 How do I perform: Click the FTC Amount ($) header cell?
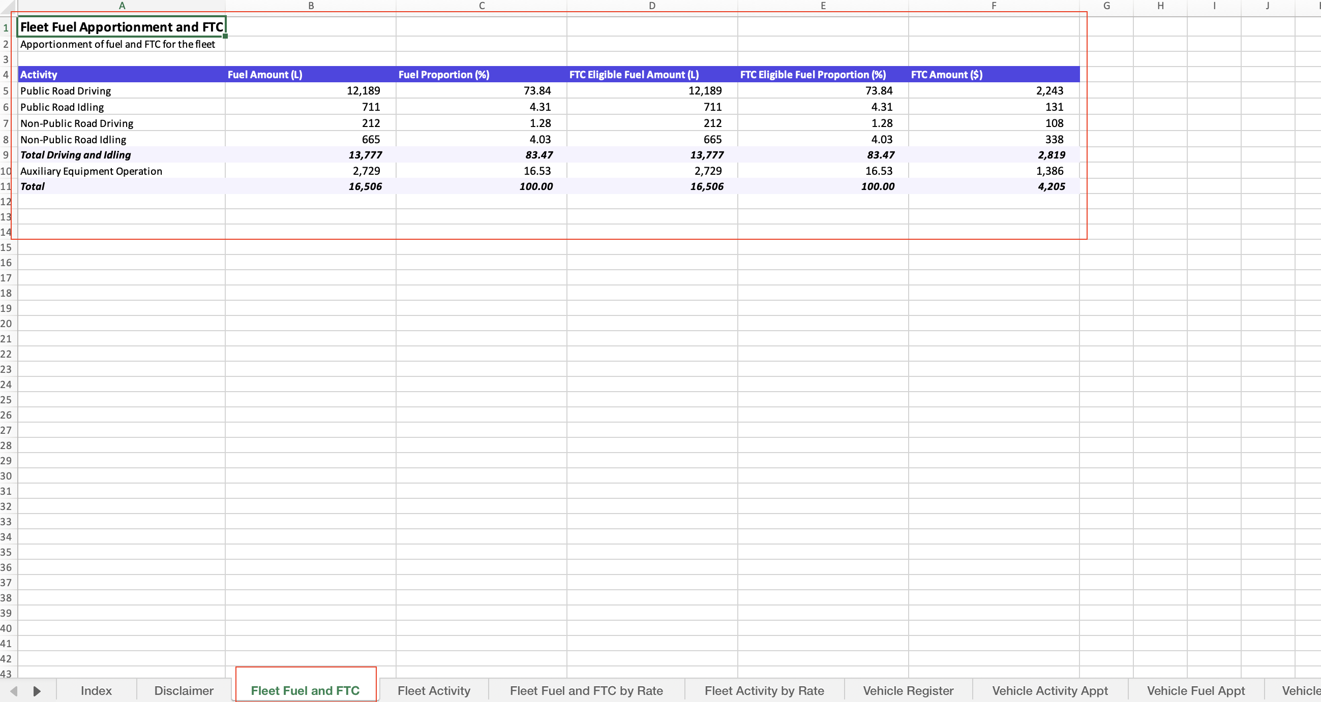946,74
